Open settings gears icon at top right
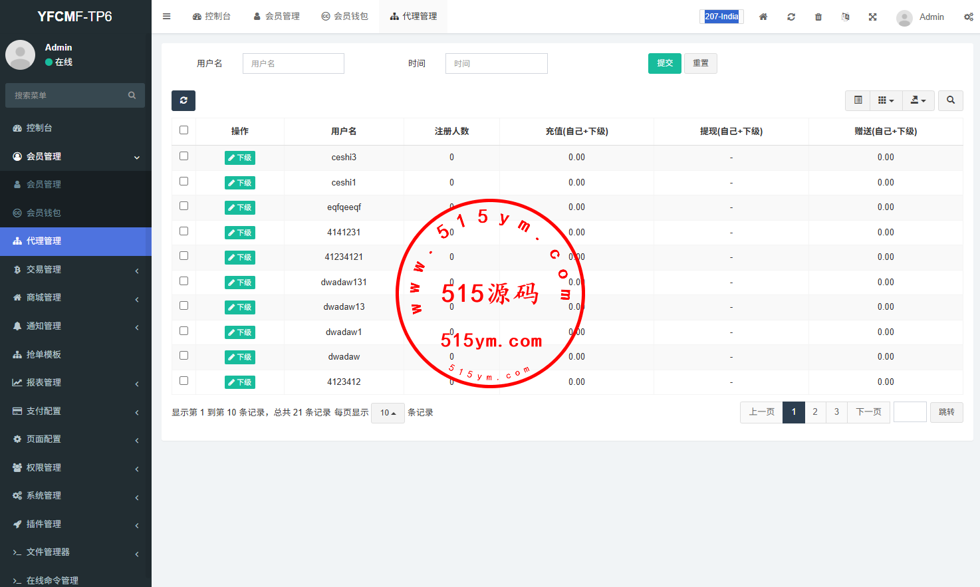 click(x=968, y=17)
